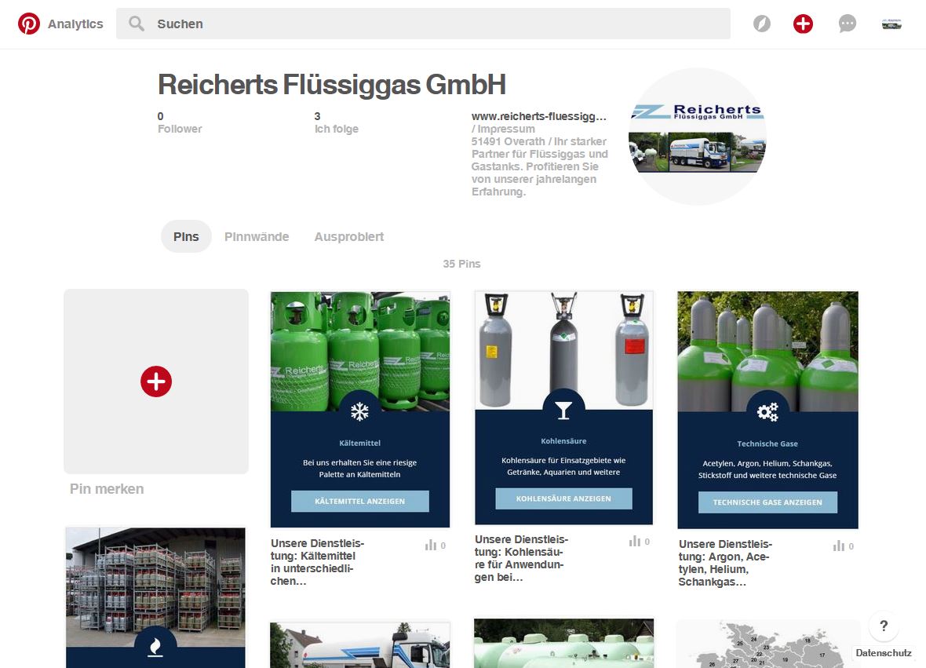Screen dimensions: 926x668
Task: Open the messages chat bubble icon
Action: tap(847, 24)
